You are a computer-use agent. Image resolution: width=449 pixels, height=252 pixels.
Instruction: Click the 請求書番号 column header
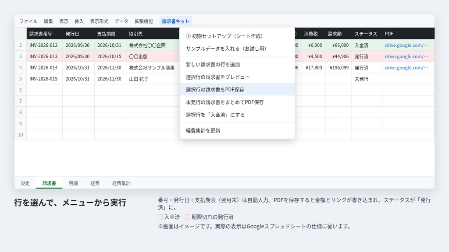[45, 34]
